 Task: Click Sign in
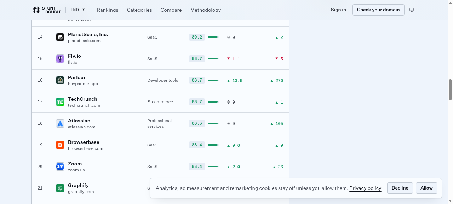coord(338,10)
